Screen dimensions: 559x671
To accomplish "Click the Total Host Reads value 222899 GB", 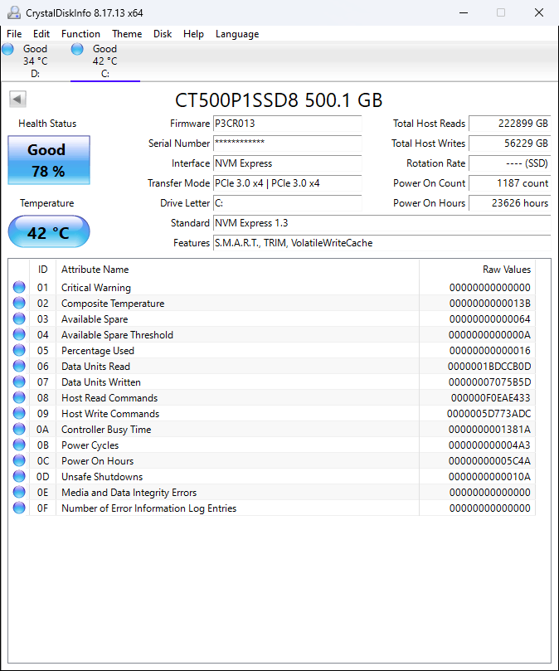I will coord(510,124).
